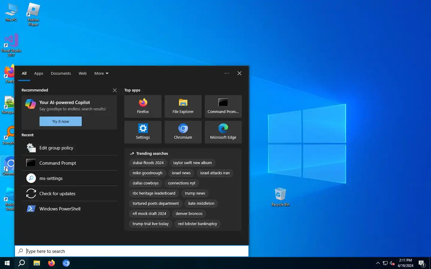
Task: Select Roblox Player desktop icon
Action: coord(33,14)
